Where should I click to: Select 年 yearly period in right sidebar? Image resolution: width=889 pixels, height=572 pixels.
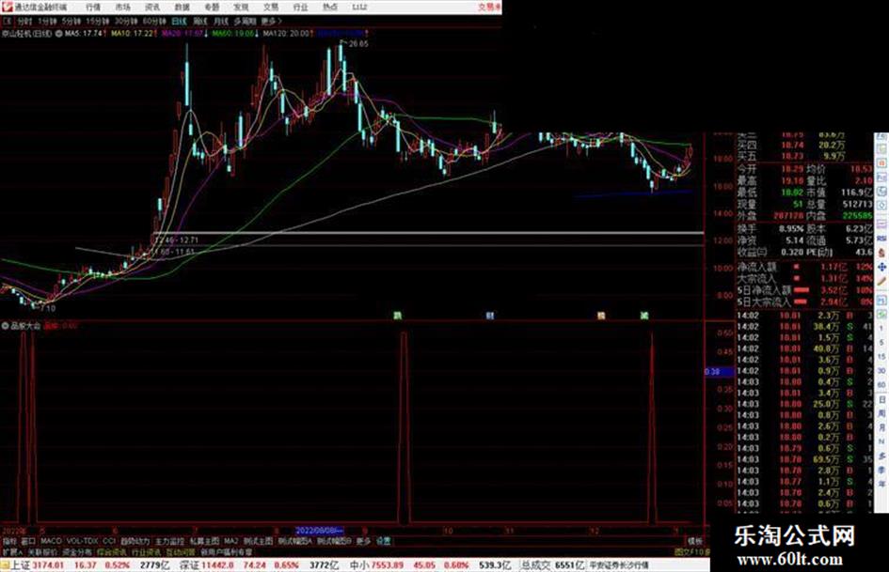pyautogui.click(x=881, y=485)
